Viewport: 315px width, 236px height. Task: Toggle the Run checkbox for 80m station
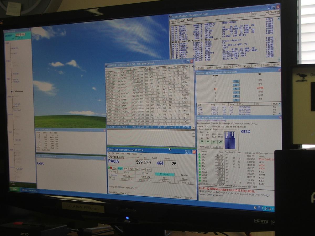227,170
